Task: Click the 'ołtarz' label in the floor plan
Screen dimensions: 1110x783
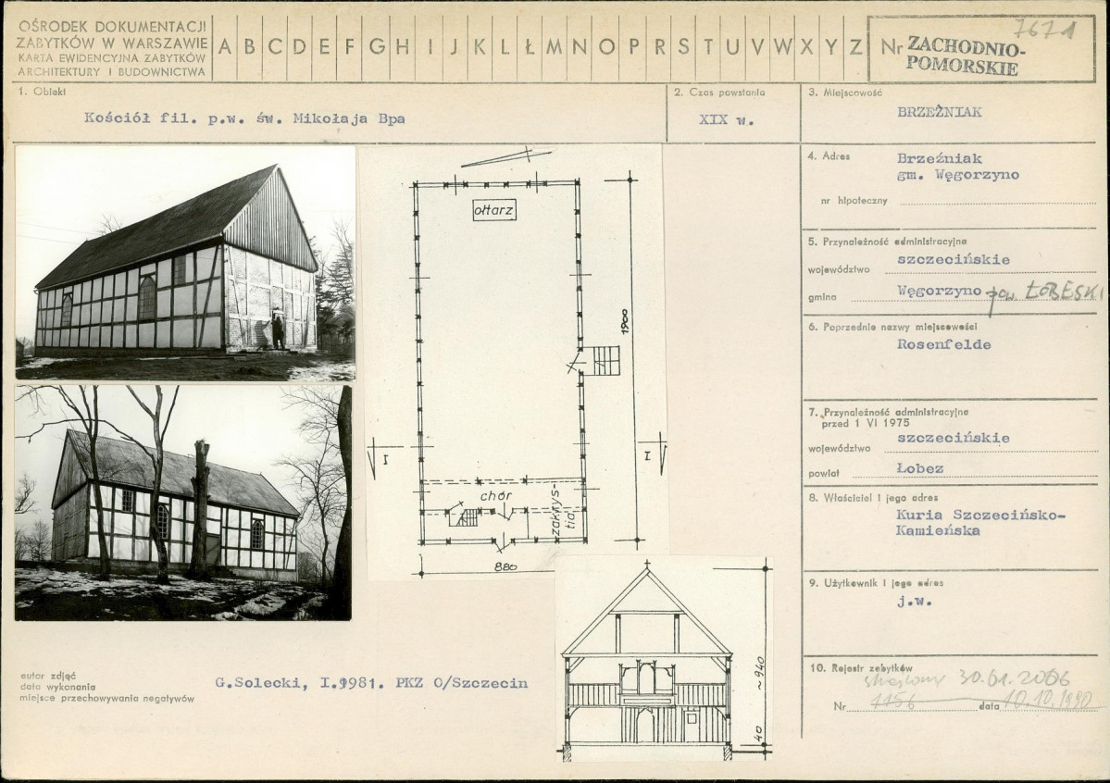Action: 494,211
